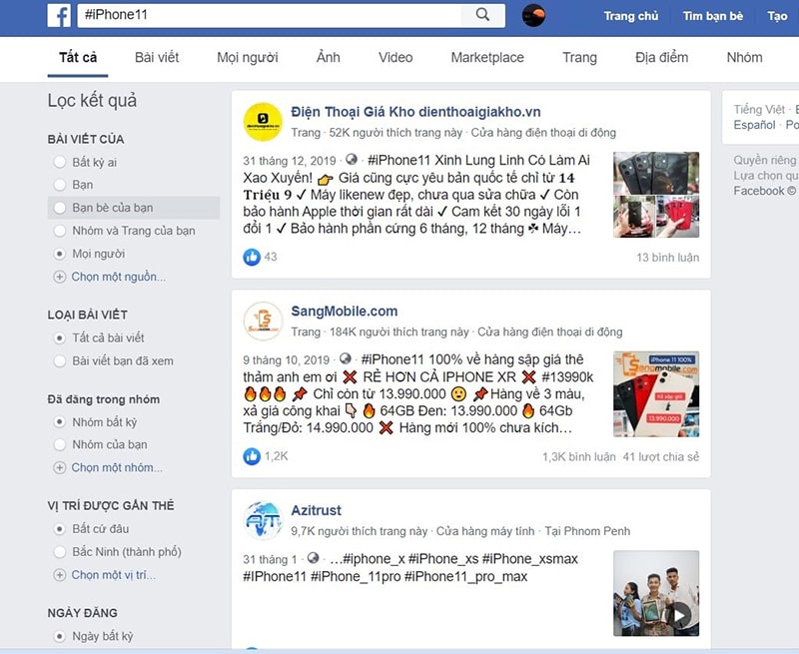799x654 pixels.
Task: Click the #iPhone11 search input field
Action: (x=269, y=15)
